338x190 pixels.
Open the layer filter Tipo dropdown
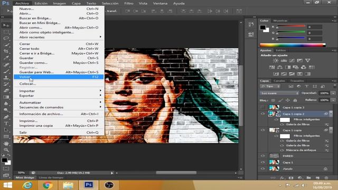click(270, 86)
